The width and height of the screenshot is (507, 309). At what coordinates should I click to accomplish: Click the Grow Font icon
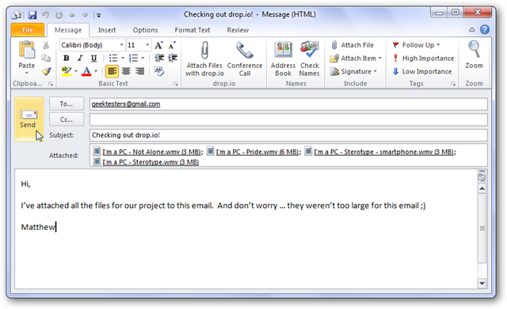(159, 45)
